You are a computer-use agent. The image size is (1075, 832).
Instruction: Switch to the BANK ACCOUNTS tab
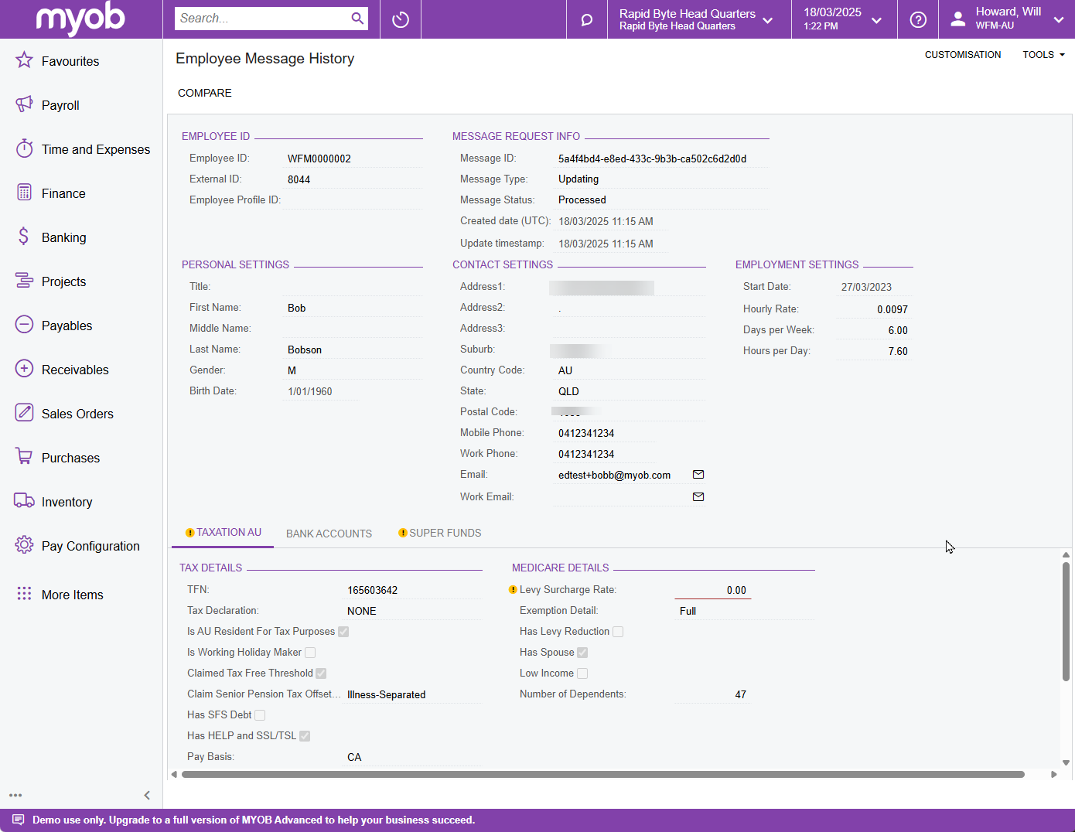tap(329, 534)
